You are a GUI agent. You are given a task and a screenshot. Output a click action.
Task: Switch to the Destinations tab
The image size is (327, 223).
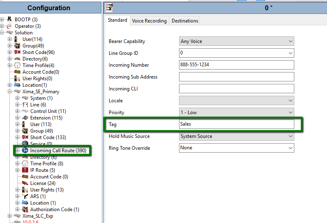[185, 21]
